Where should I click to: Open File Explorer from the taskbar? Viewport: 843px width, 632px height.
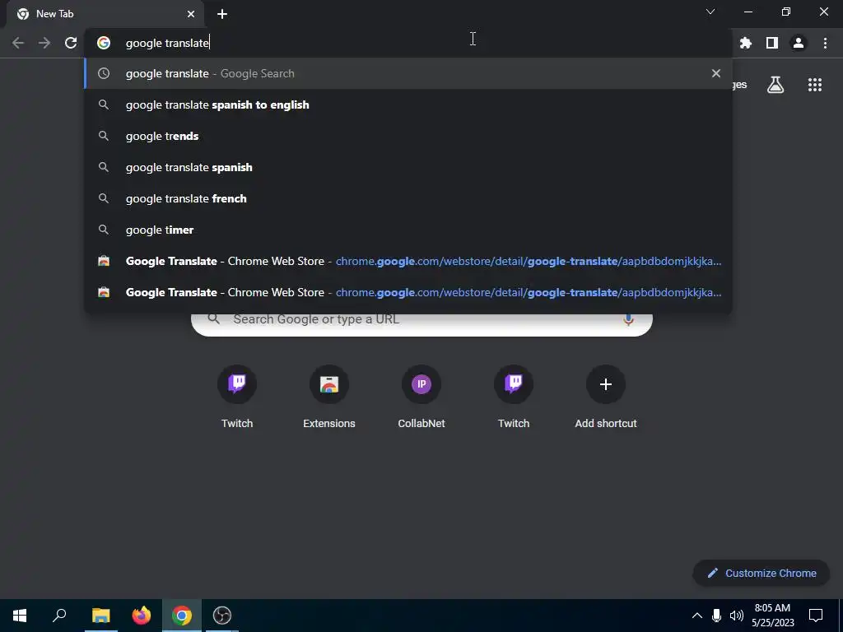[100, 616]
